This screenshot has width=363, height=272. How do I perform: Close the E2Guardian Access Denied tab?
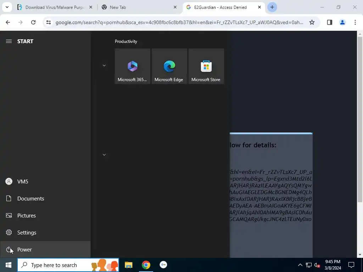coord(259,7)
